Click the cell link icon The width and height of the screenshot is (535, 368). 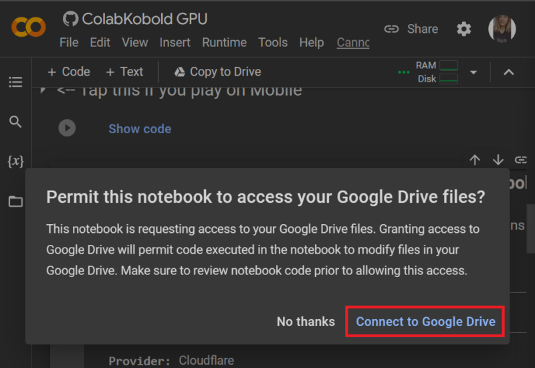(520, 159)
